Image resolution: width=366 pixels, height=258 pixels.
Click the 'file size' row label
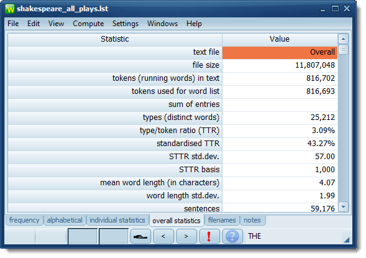pos(206,65)
